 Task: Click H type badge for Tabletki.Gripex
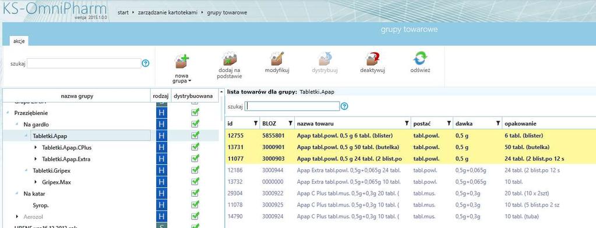point(161,171)
